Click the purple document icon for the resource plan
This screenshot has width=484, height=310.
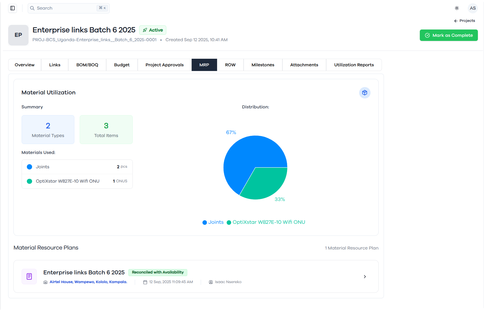[x=29, y=276]
